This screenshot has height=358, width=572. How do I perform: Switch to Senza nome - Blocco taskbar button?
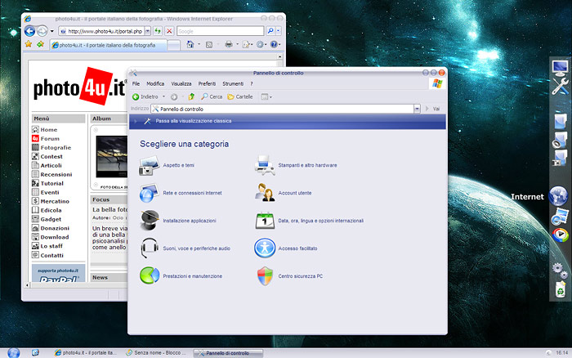click(156, 353)
